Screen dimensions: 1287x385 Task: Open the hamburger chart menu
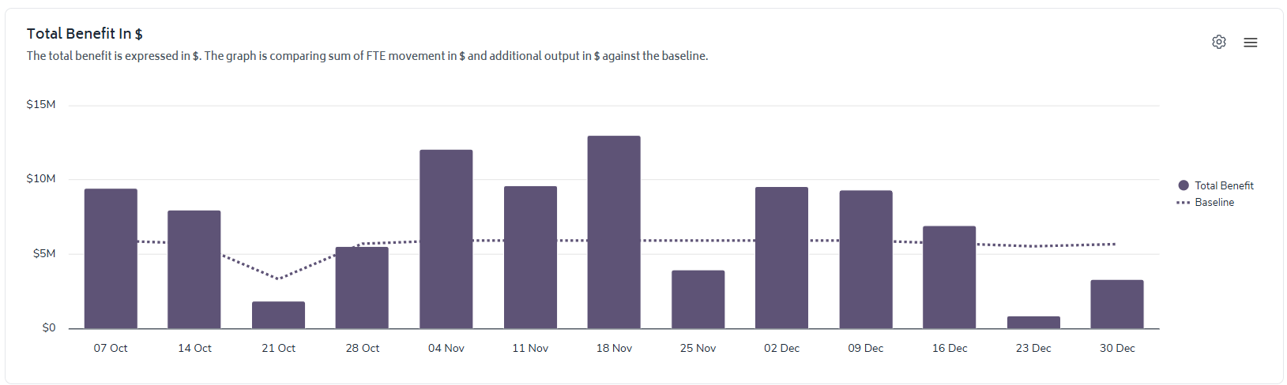click(x=1250, y=43)
